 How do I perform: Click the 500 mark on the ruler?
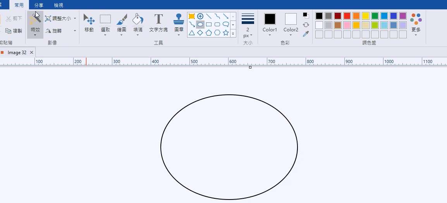pyautogui.click(x=194, y=61)
